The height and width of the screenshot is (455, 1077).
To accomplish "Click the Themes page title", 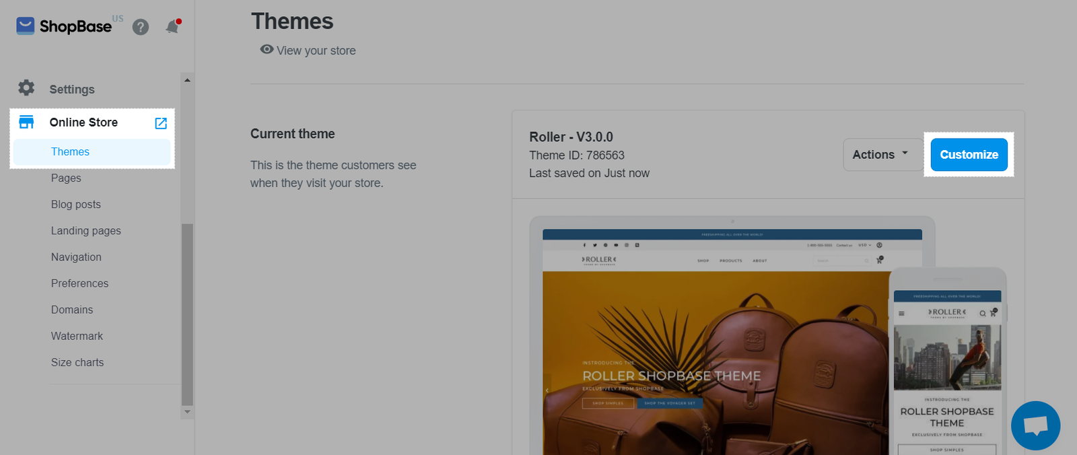I will pyautogui.click(x=292, y=21).
